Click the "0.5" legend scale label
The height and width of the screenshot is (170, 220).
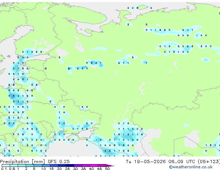[12, 169]
